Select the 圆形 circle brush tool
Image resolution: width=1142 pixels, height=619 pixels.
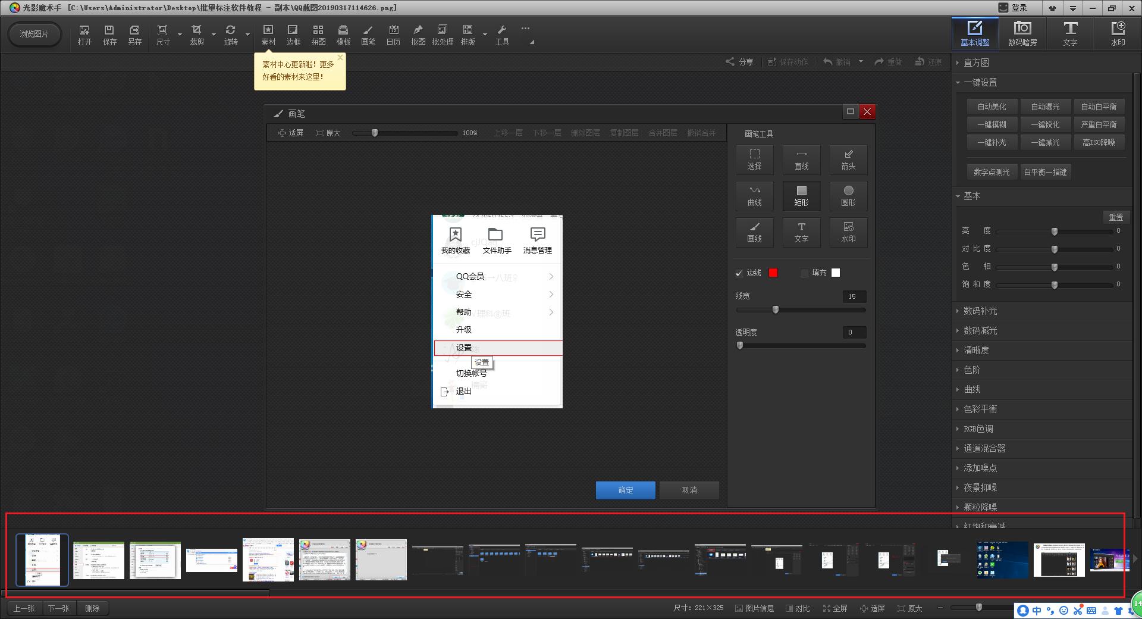pos(848,196)
